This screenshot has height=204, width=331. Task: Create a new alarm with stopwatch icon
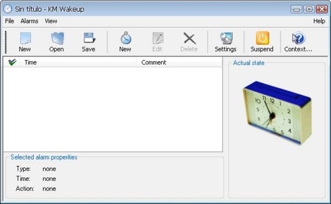pos(126,38)
